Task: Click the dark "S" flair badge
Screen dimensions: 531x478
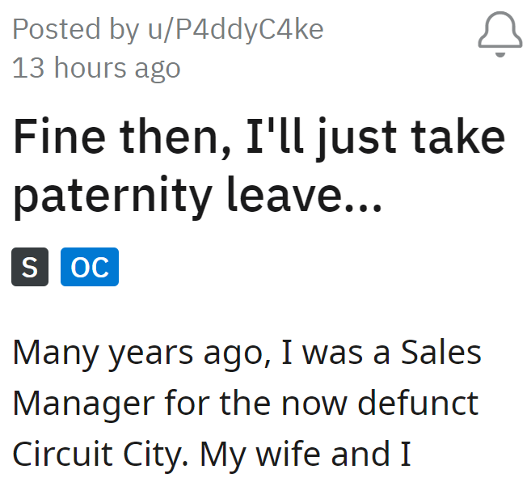Action: click(30, 267)
